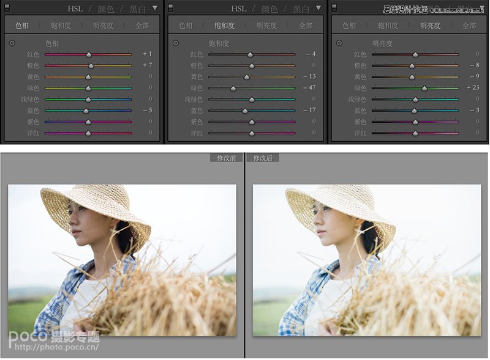The width and height of the screenshot is (490, 360).
Task: Click the targeted adjustment tool in Saturation panel
Action: coord(176,43)
